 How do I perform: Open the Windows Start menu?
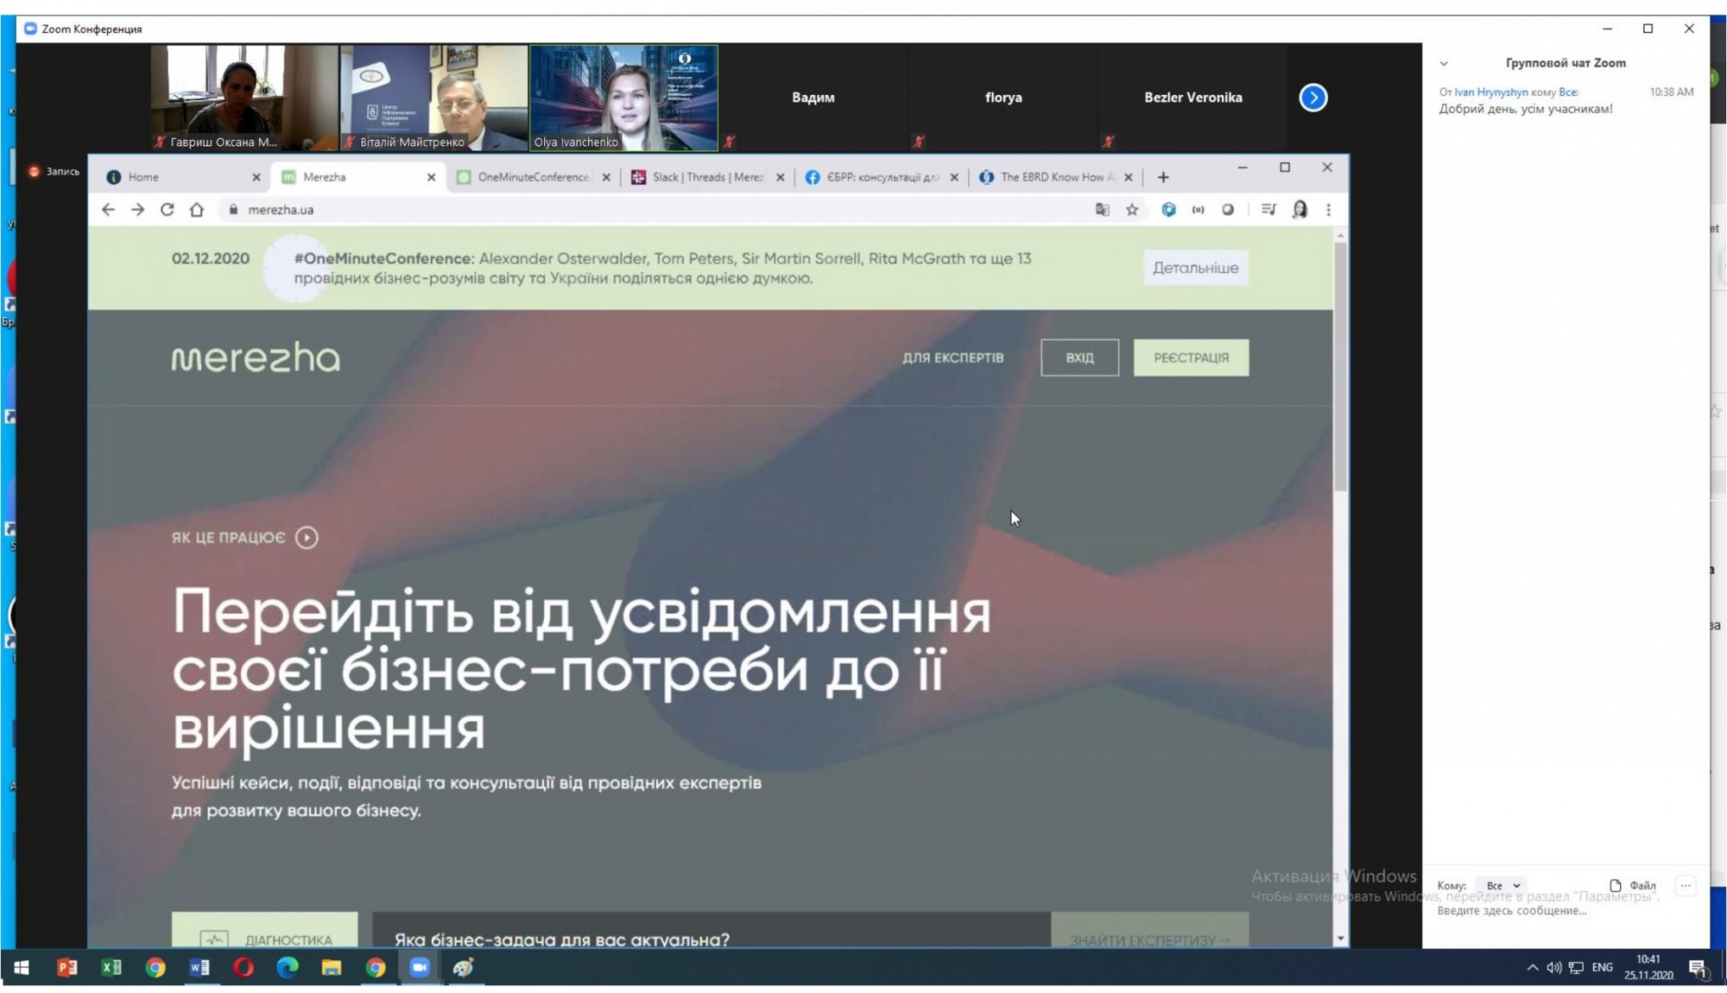pos(22,968)
